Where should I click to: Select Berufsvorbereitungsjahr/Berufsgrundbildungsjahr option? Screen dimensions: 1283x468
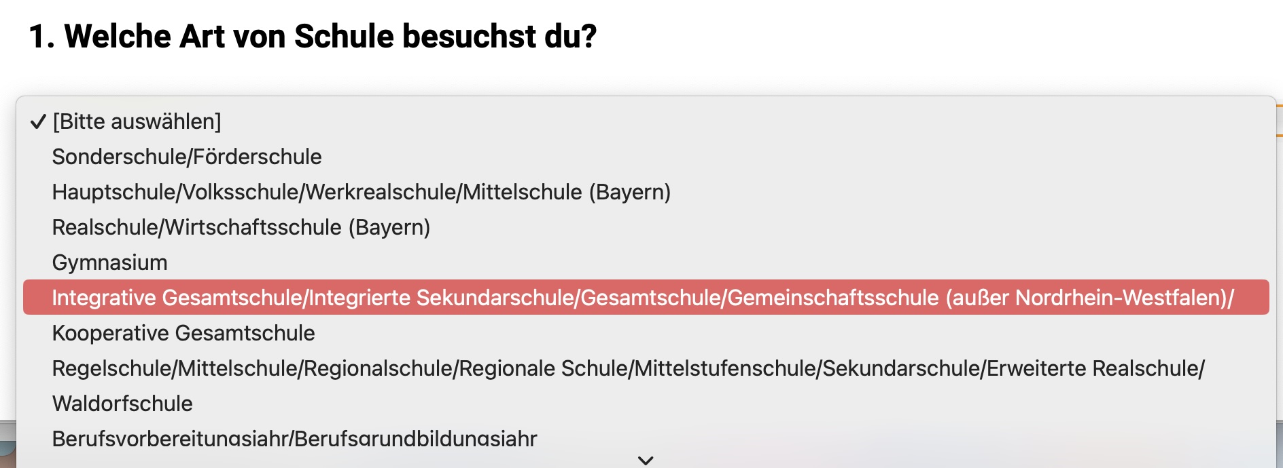[x=646, y=438]
